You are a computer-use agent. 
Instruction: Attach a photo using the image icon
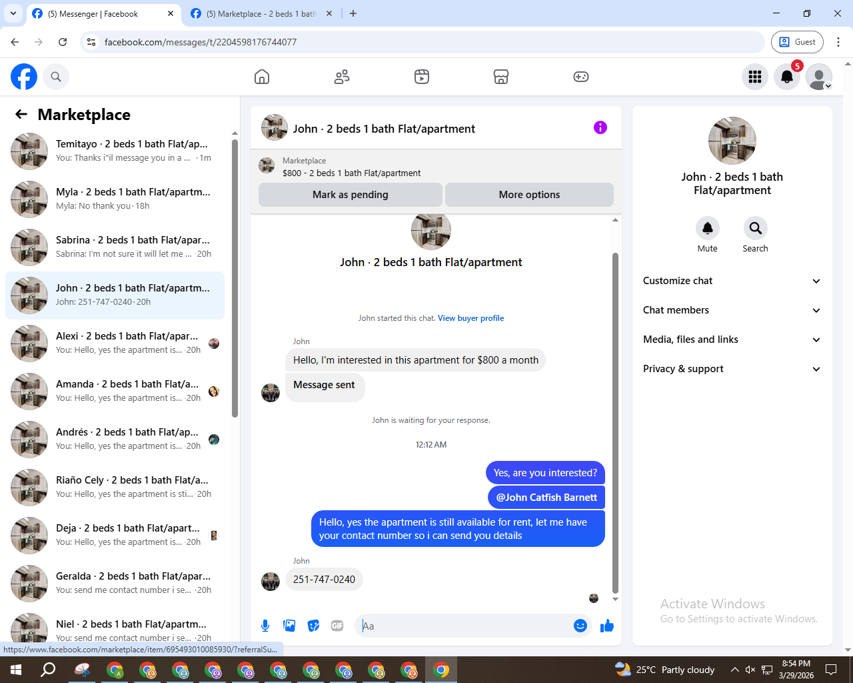click(x=289, y=626)
